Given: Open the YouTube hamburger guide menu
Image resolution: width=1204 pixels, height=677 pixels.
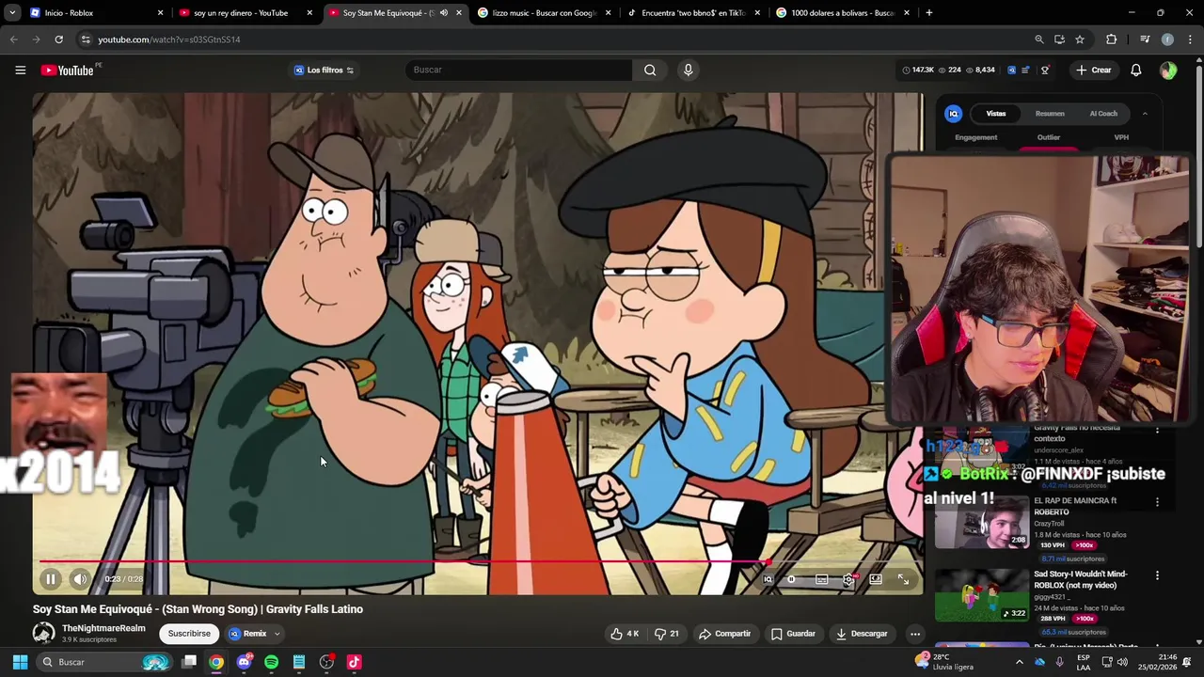Looking at the screenshot, I should point(20,70).
